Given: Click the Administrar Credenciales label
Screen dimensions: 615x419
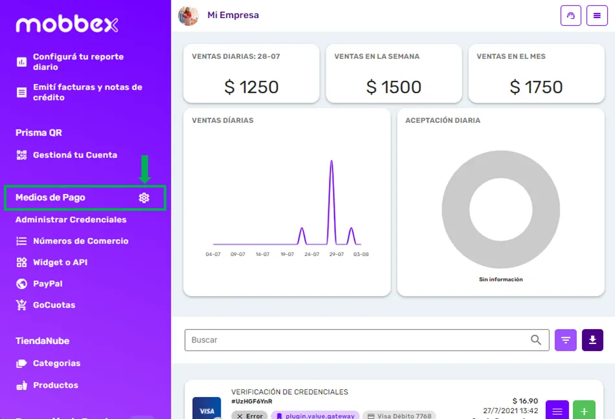Looking at the screenshot, I should [x=71, y=220].
